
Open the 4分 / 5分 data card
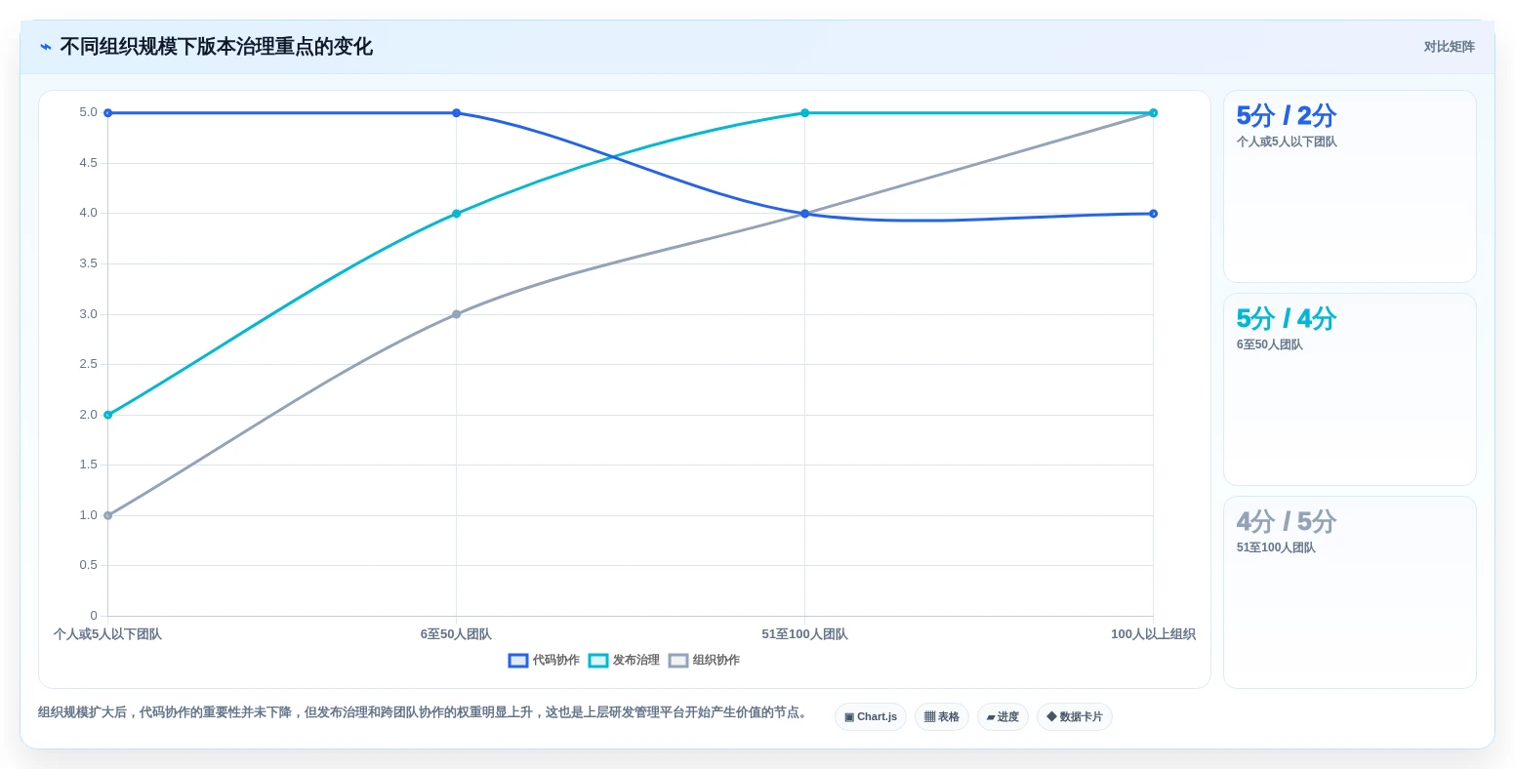click(x=1350, y=592)
